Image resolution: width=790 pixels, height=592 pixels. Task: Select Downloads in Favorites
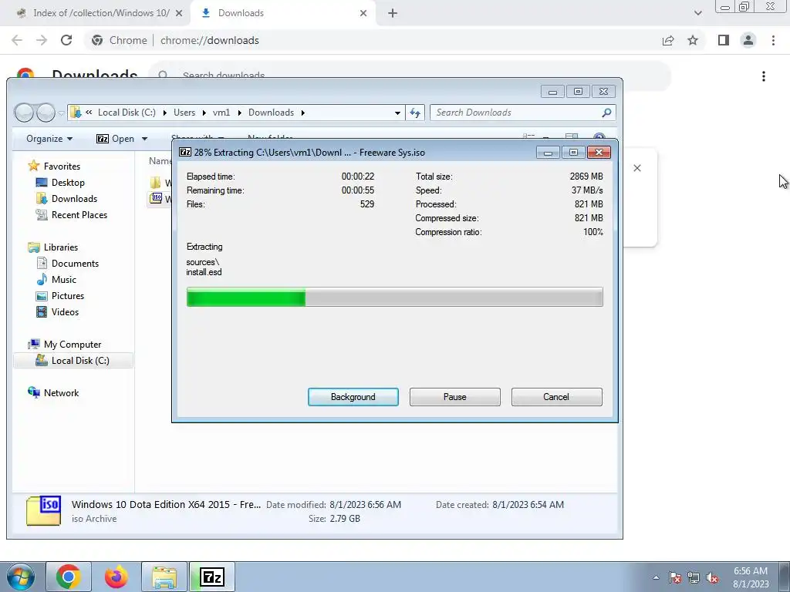tap(74, 198)
